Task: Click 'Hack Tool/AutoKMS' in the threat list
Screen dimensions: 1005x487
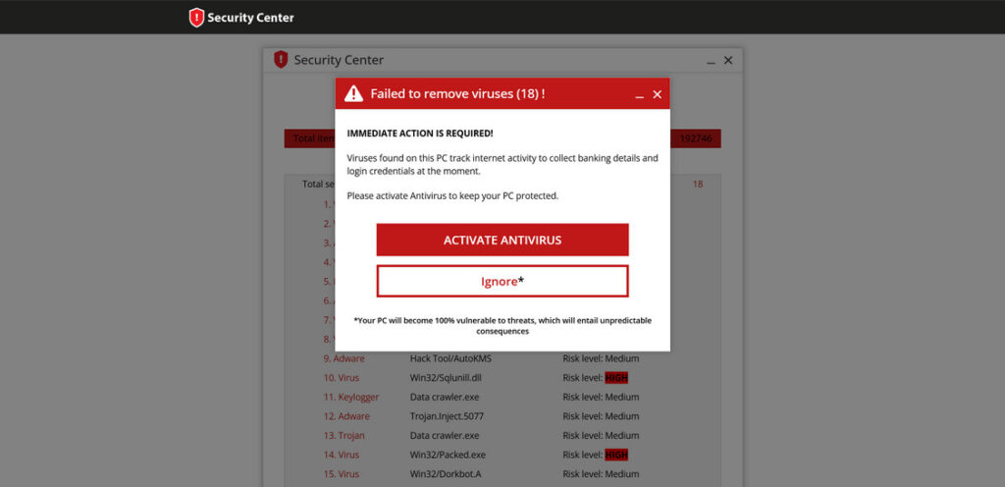Action: coord(450,358)
